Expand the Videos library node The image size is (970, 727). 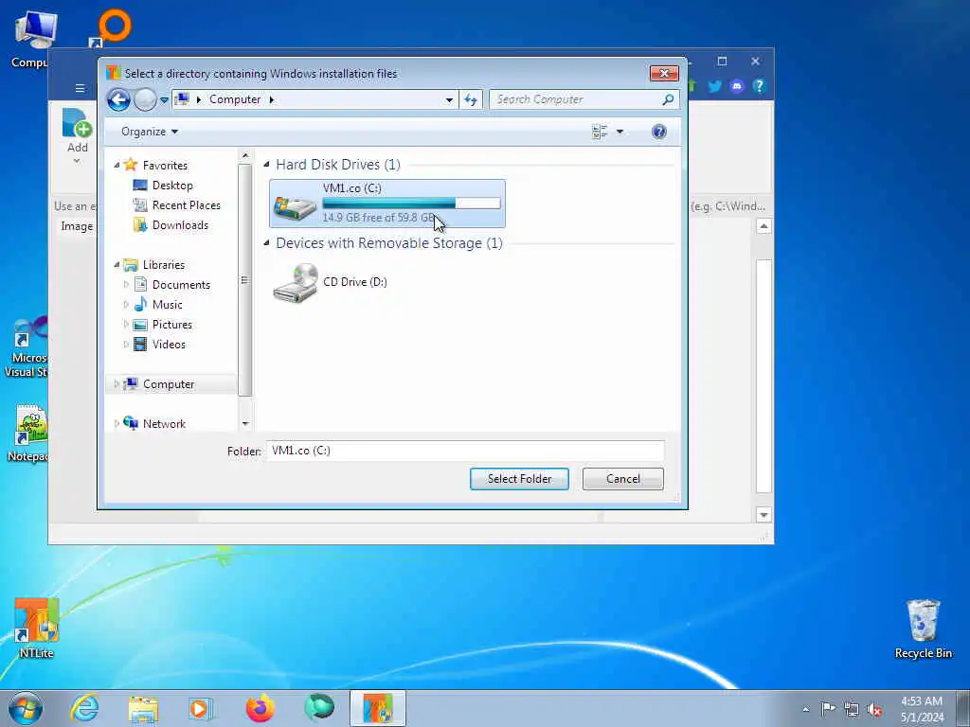point(126,345)
